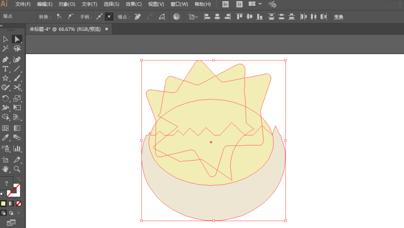The height and width of the screenshot is (228, 404).
Task: Collapse the tools panel with double arrows
Action: pyautogui.click(x=2, y=25)
